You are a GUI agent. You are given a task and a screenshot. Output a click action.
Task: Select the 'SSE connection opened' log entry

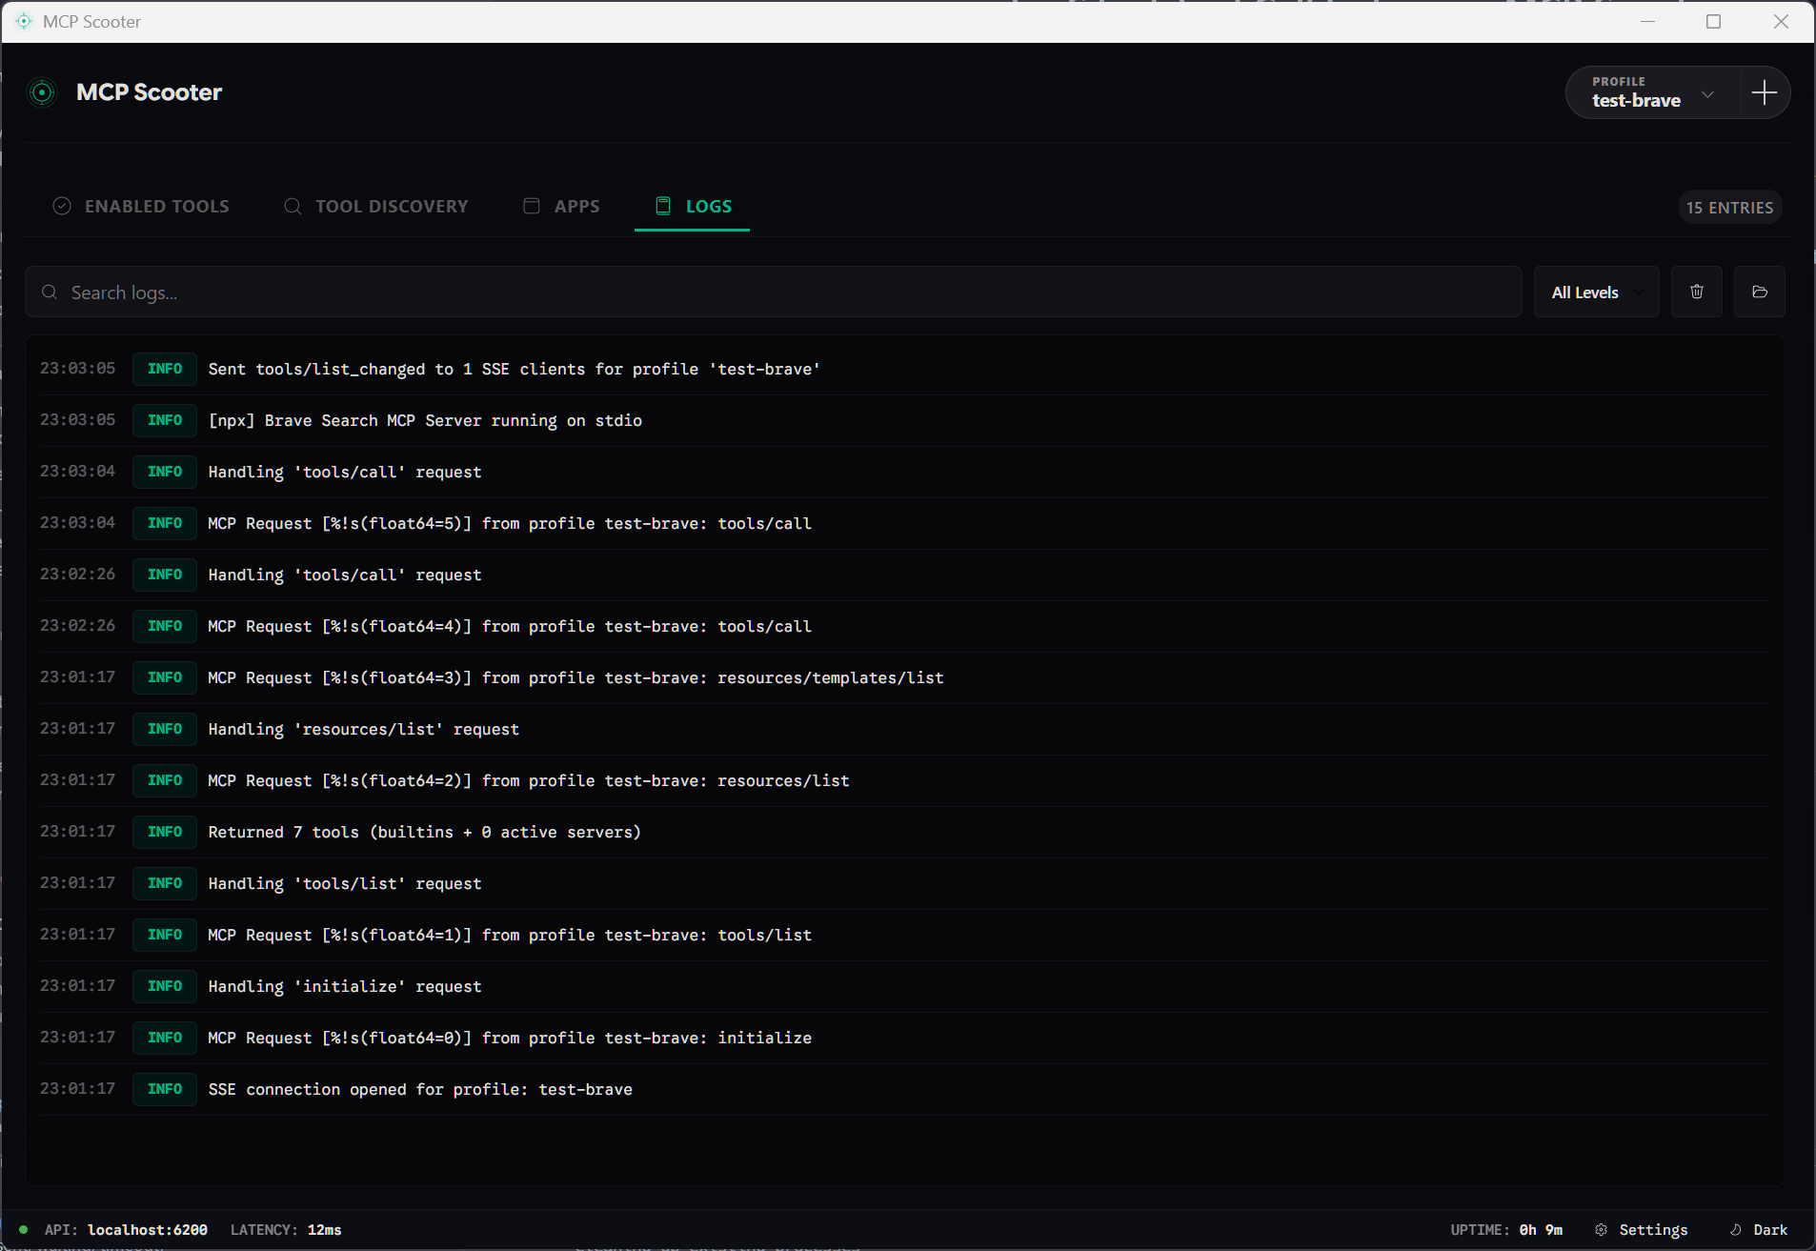[904, 1089]
